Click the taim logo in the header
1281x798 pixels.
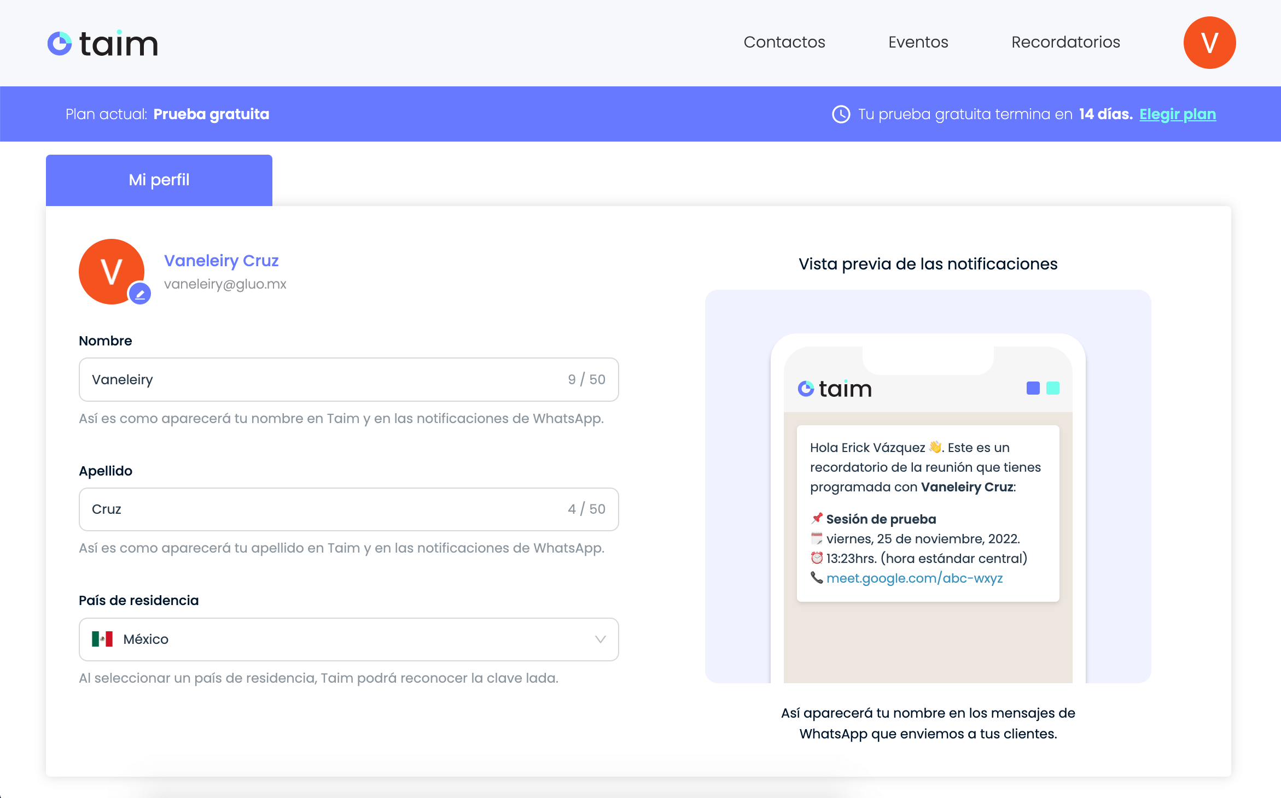pyautogui.click(x=102, y=43)
